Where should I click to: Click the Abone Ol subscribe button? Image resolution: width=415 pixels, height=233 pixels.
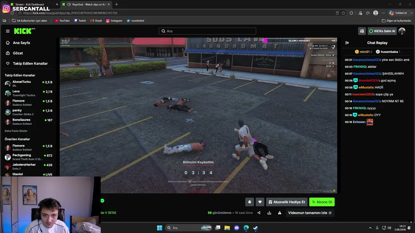coord(322,202)
